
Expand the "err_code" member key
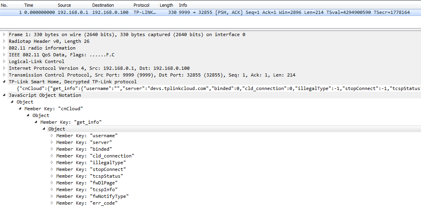[x=52, y=203]
